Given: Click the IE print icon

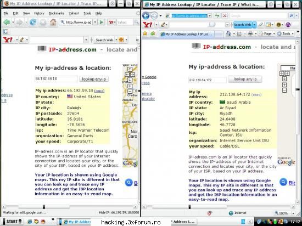Looking at the screenshot, I should [250, 33].
